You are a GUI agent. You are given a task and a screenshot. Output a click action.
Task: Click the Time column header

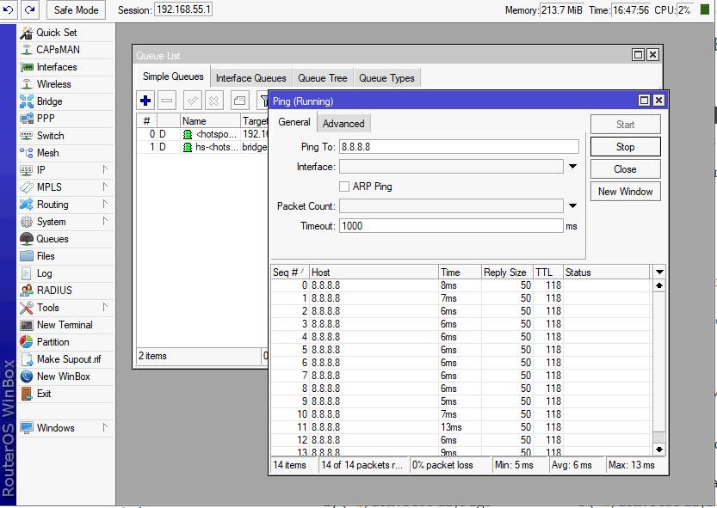[460, 272]
